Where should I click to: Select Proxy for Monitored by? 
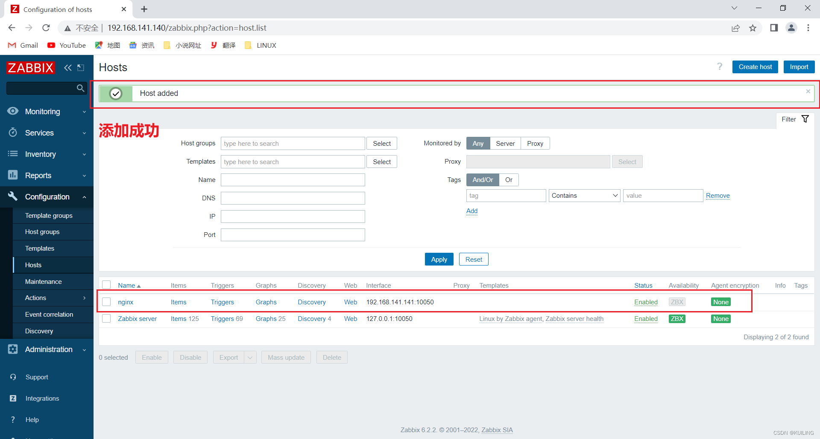(x=535, y=144)
